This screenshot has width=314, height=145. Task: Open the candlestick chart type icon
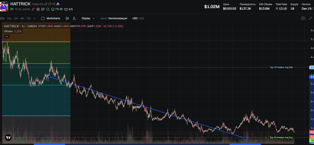click(x=67, y=18)
